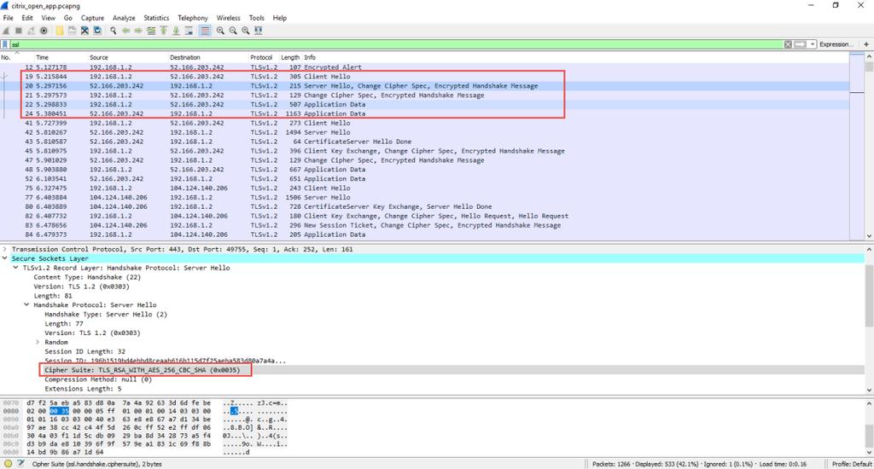Screen dimensions: 874x469
Task: Go forward to next packet arrow
Action: point(138,31)
